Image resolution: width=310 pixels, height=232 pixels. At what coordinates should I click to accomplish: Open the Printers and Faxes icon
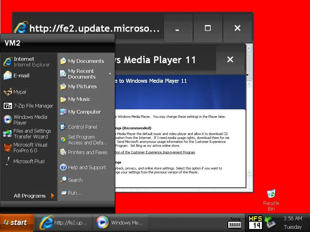coord(63,152)
